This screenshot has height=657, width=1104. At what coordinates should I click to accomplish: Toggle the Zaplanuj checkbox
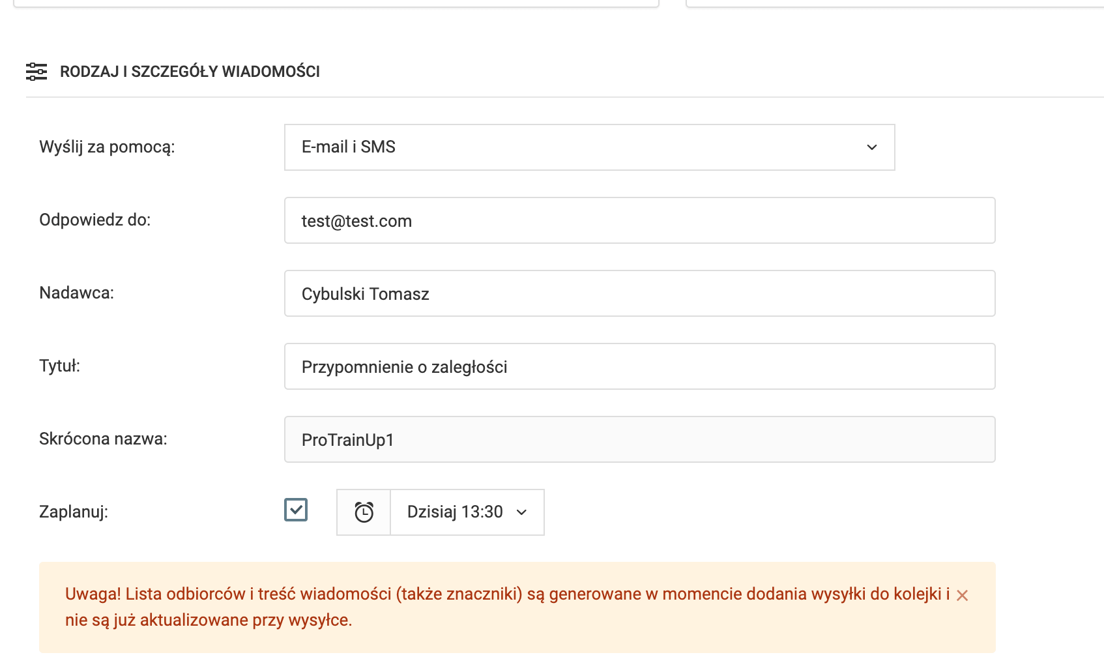point(296,510)
